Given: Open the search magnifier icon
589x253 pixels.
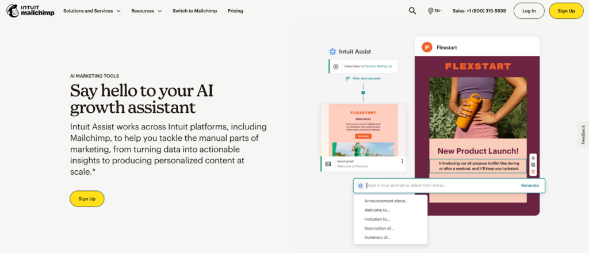Looking at the screenshot, I should pos(412,11).
